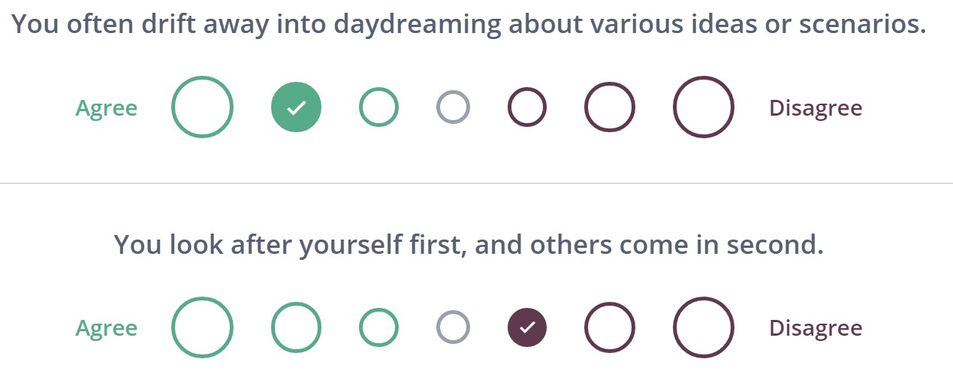Click the "look after yourself first" statement text
The image size is (953, 374).
[469, 245]
